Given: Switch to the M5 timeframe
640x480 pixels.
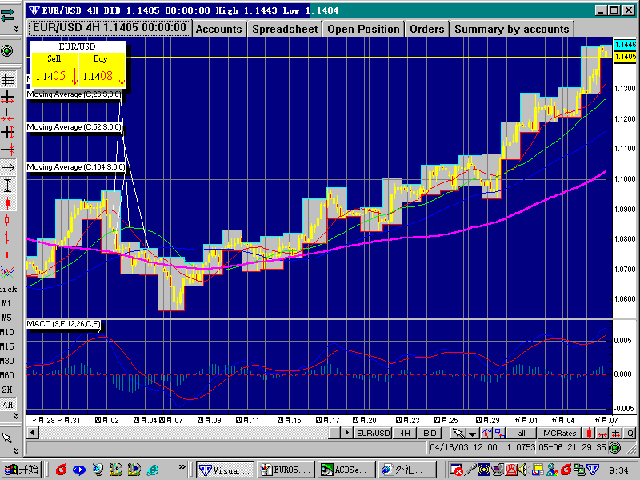Looking at the screenshot, I should point(6,318).
